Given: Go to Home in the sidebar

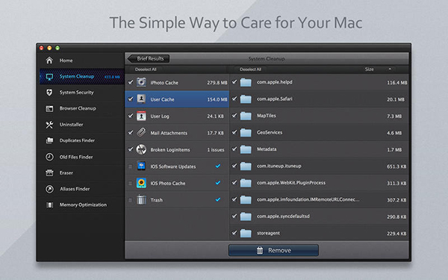Looking at the screenshot, I should coord(66,60).
